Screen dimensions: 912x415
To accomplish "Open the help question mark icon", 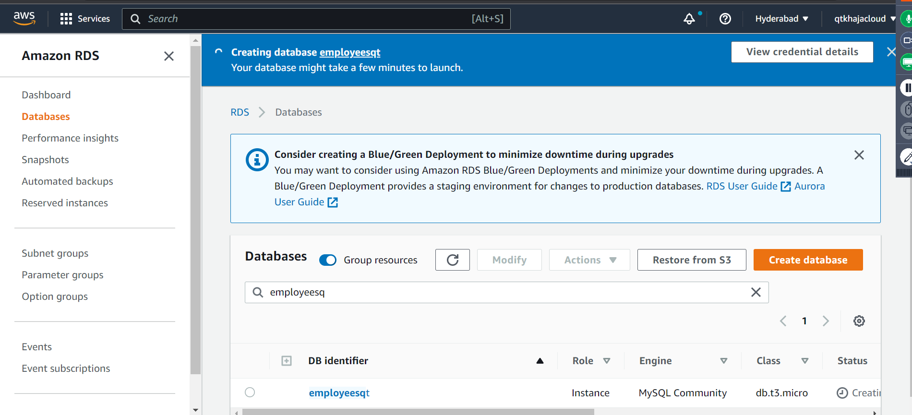I will click(x=725, y=19).
